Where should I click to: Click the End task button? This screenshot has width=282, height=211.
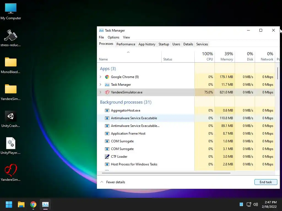click(266, 182)
